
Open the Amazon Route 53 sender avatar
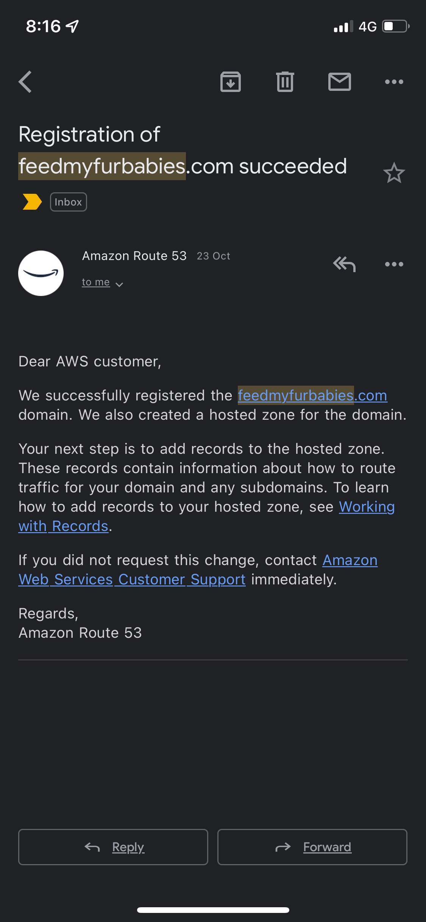(x=41, y=273)
